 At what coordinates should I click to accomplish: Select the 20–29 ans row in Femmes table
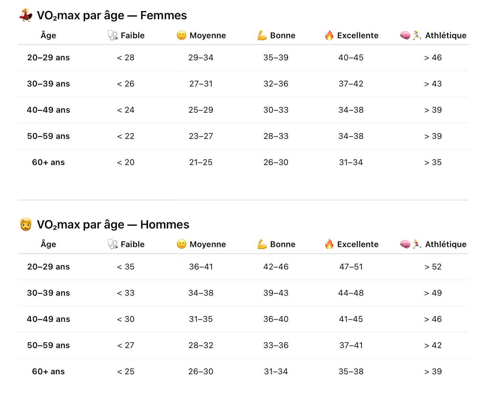click(243, 58)
